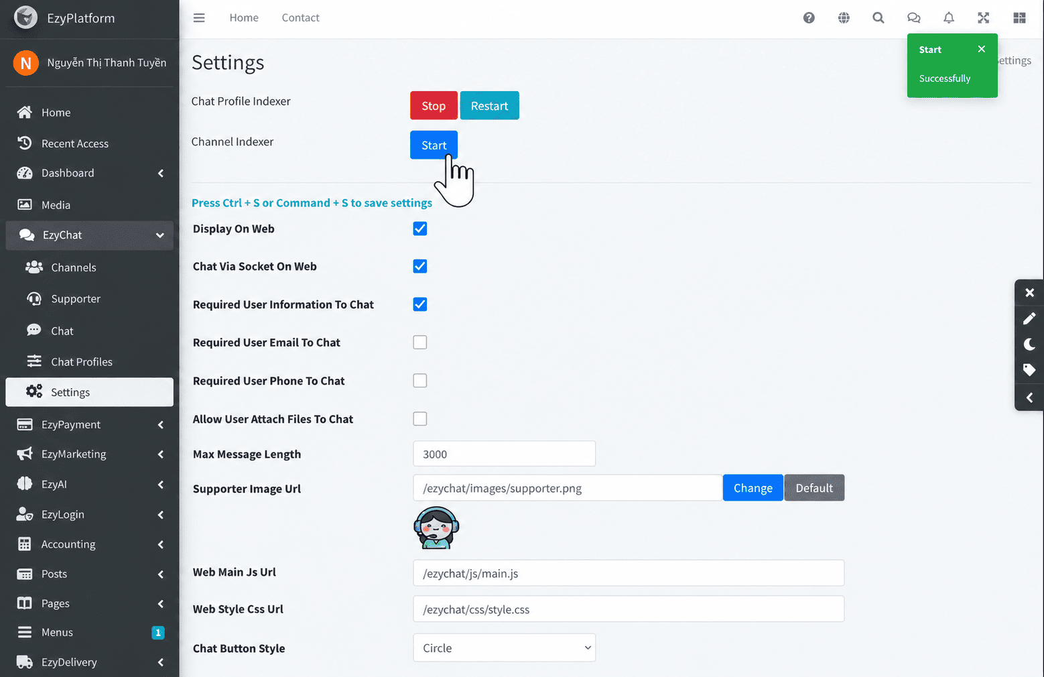Image resolution: width=1044 pixels, height=677 pixels.
Task: Click the globe language icon
Action: 844,18
